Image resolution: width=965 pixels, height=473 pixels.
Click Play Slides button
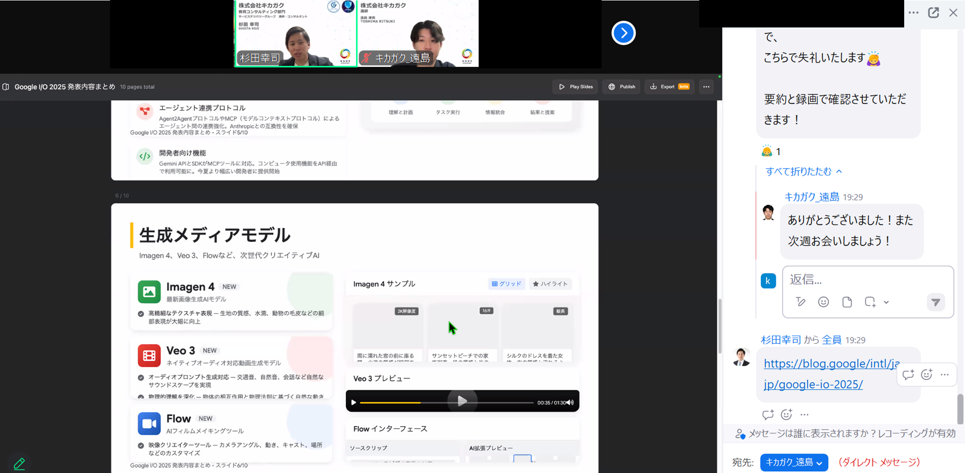(x=575, y=87)
